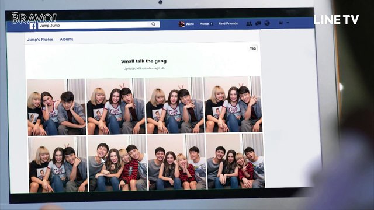Click the audience icon beside 'Updated 49 minutes ago'
This screenshot has width=374, height=210.
163,68
